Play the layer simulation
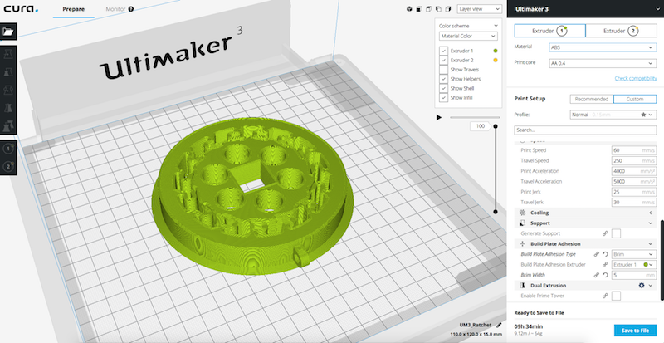Viewport: 664px width, 343px height. (x=439, y=117)
